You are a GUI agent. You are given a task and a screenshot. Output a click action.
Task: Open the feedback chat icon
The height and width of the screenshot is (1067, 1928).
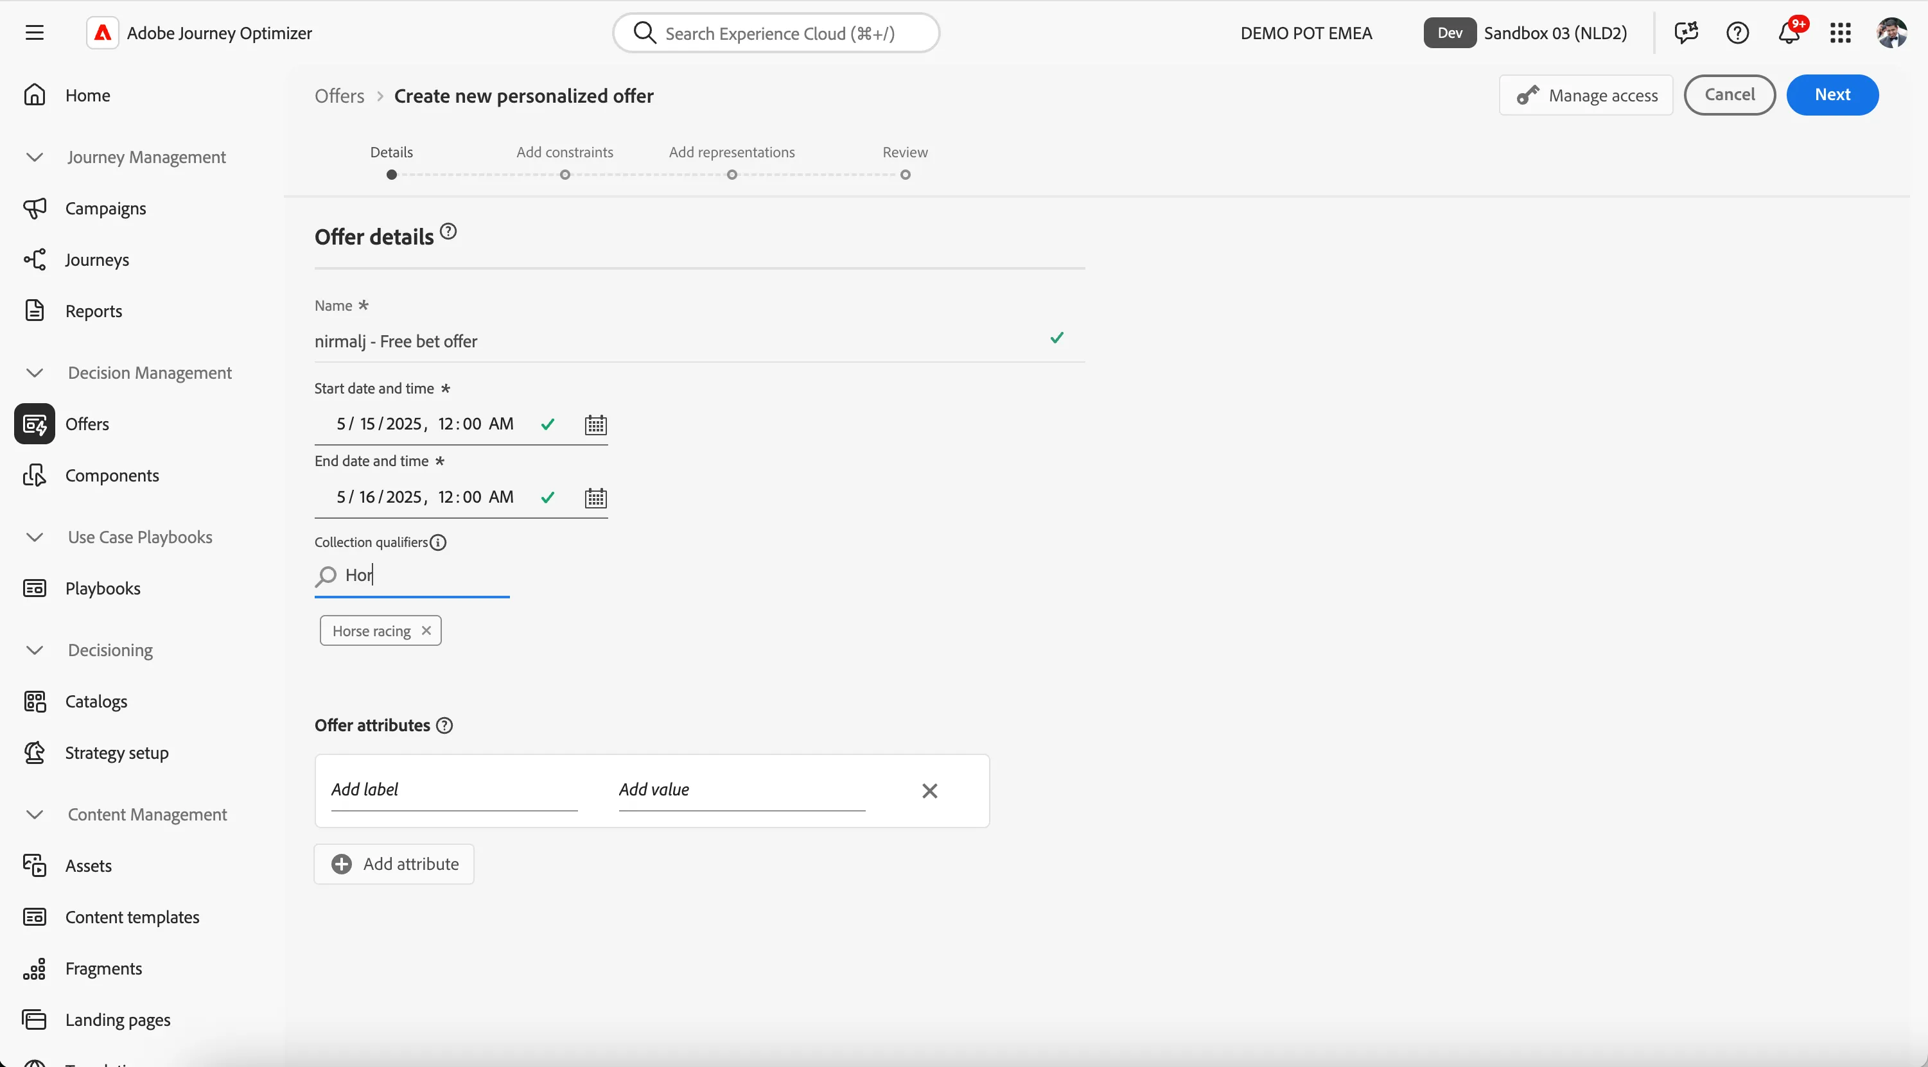1687,33
